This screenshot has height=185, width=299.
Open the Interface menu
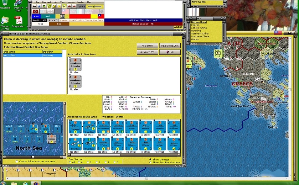[71, 2]
